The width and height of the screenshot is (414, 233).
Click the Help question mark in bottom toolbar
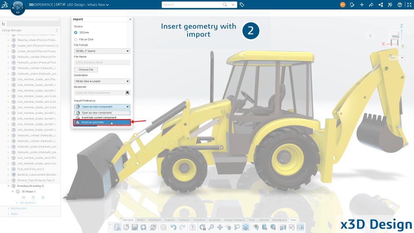192,227
